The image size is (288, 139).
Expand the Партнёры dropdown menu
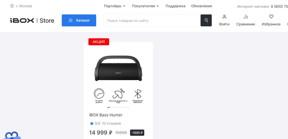click(115, 6)
